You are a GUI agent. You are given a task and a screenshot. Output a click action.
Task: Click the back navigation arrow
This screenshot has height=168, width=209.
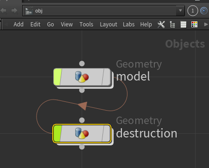(x=3, y=11)
